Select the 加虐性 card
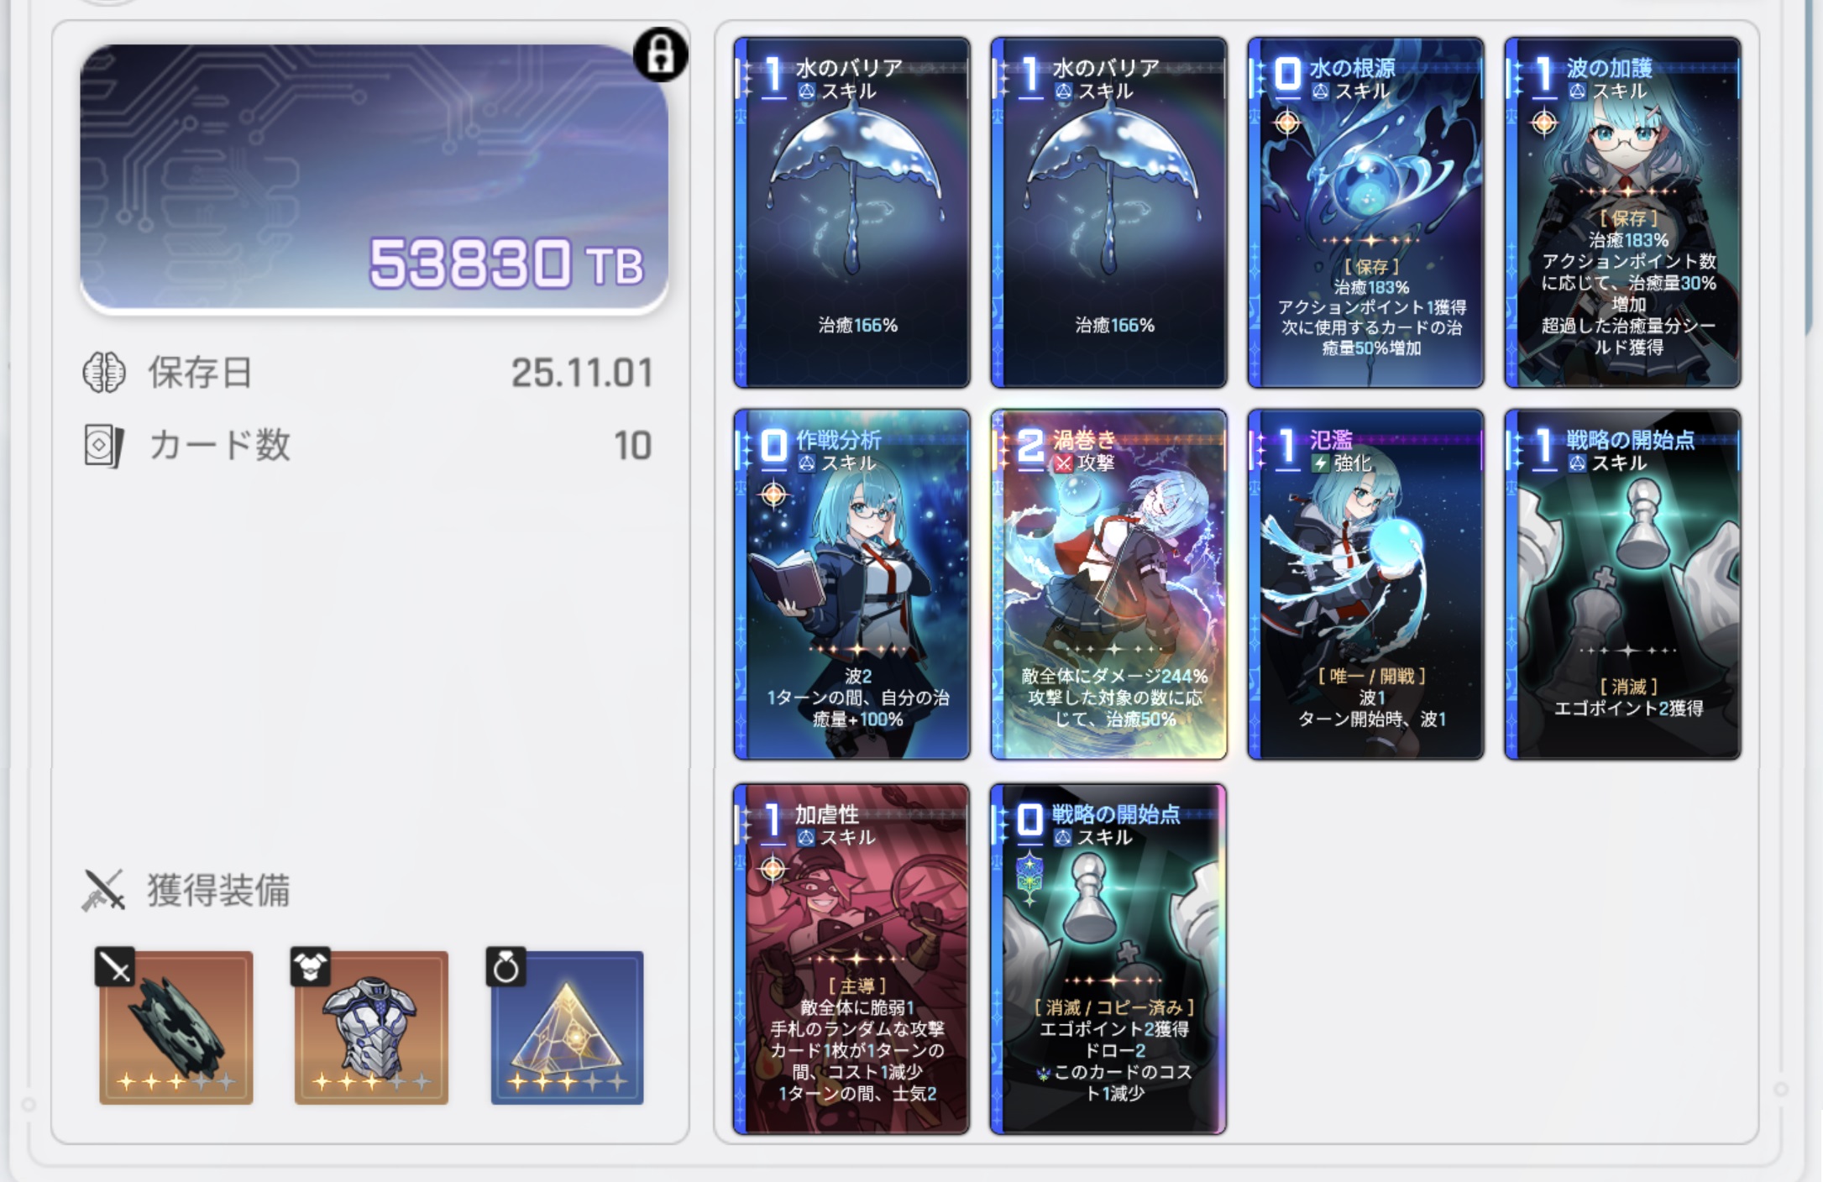 [x=851, y=959]
